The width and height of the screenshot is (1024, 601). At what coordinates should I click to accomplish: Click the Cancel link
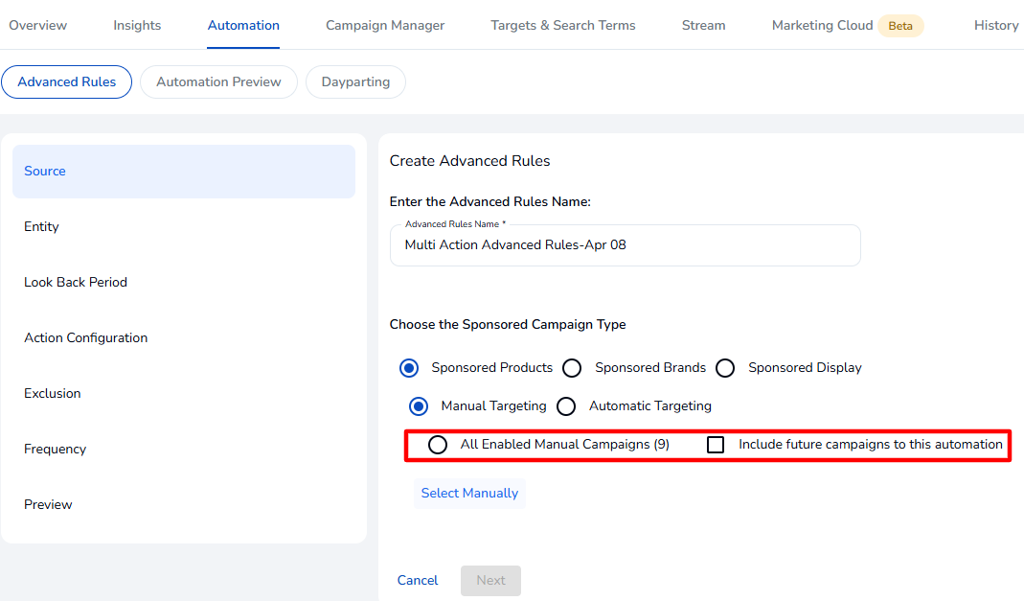(418, 581)
